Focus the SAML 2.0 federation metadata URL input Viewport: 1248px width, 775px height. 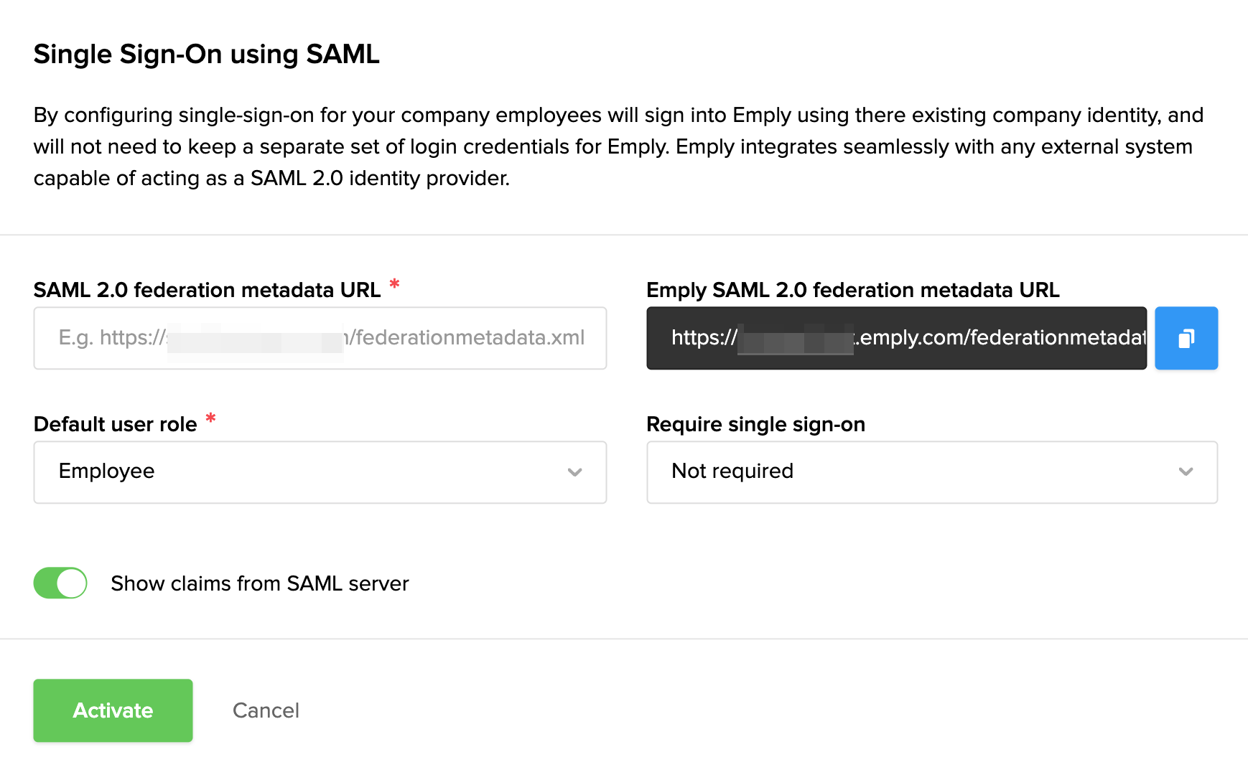click(320, 338)
